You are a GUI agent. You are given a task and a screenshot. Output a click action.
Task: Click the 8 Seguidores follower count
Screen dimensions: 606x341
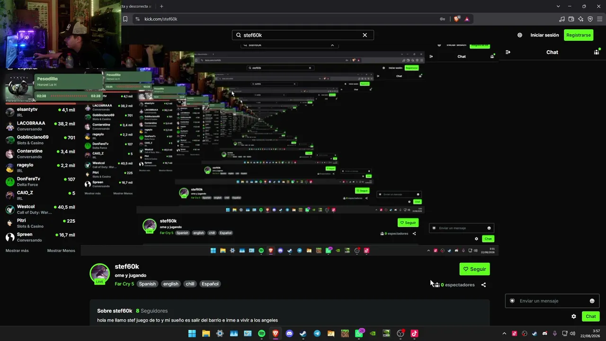point(151,311)
